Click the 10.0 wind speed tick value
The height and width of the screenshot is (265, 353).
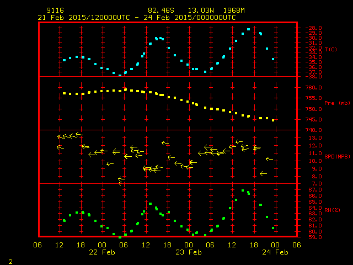point(315,161)
